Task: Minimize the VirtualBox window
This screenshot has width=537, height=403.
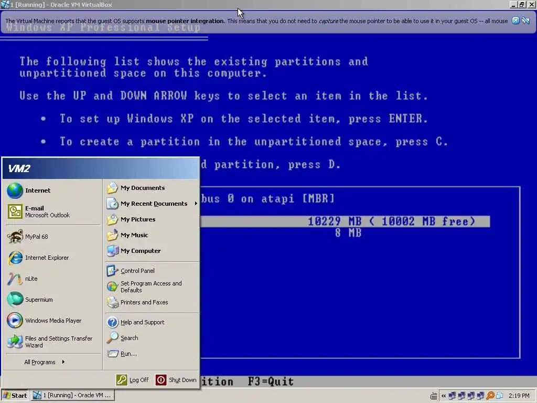Action: click(x=513, y=4)
